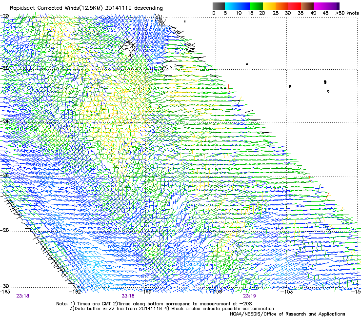Viewport: 361px width, 317px height.
Task: Click the brown 35-40 knots legend segment
Action: point(307,6)
